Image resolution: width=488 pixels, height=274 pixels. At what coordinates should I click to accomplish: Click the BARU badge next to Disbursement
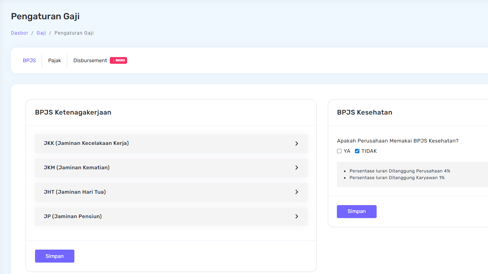(x=118, y=61)
